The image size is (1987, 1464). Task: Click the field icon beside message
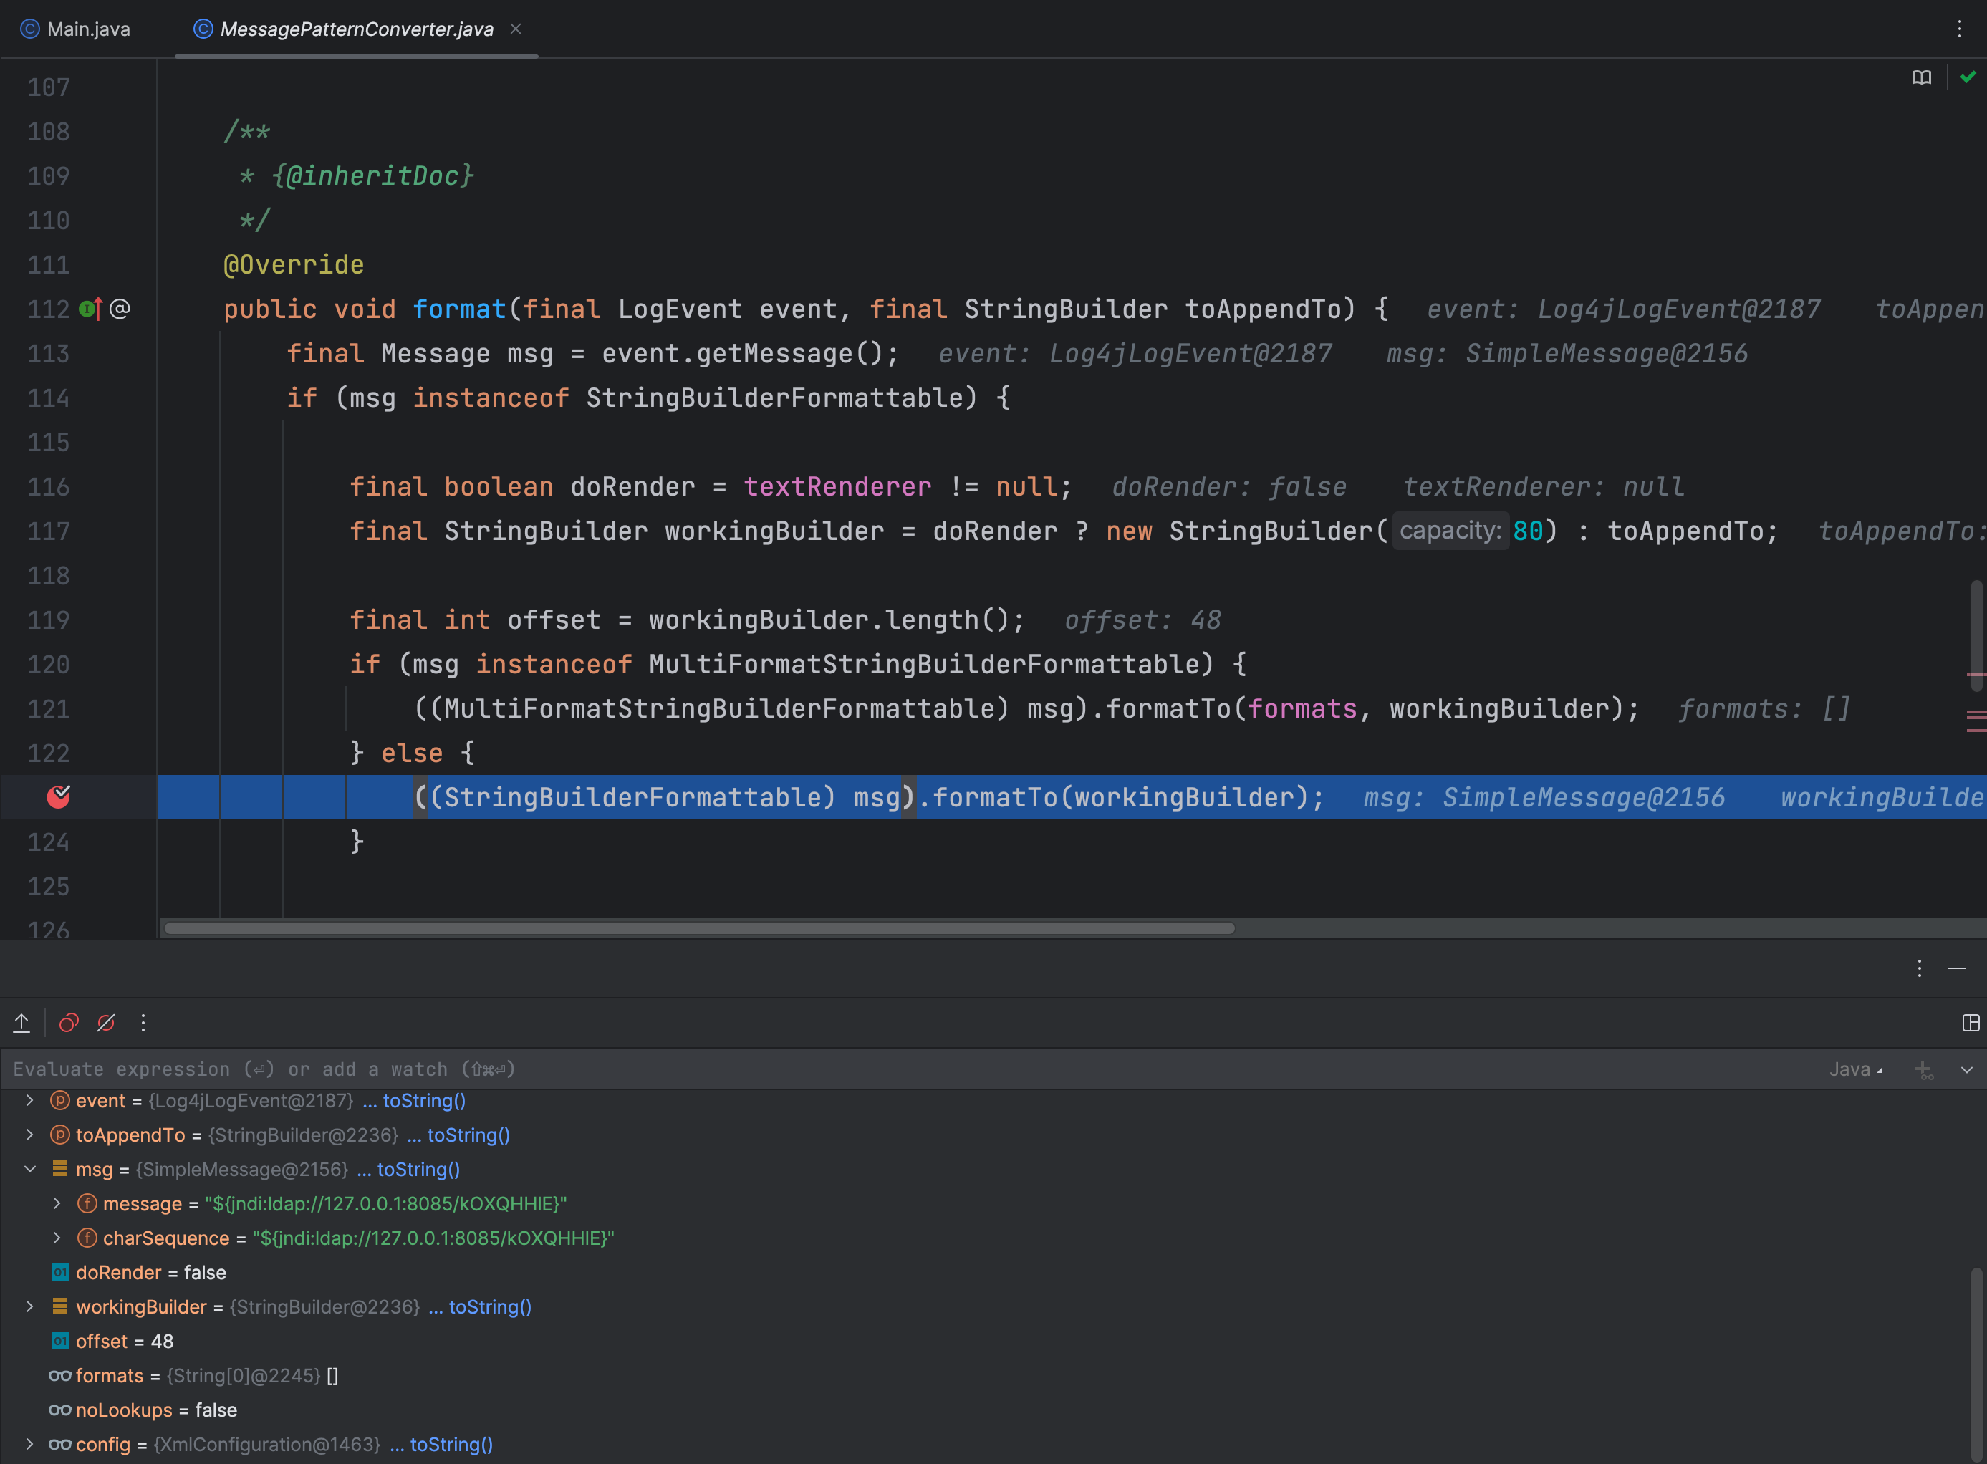pyautogui.click(x=87, y=1203)
